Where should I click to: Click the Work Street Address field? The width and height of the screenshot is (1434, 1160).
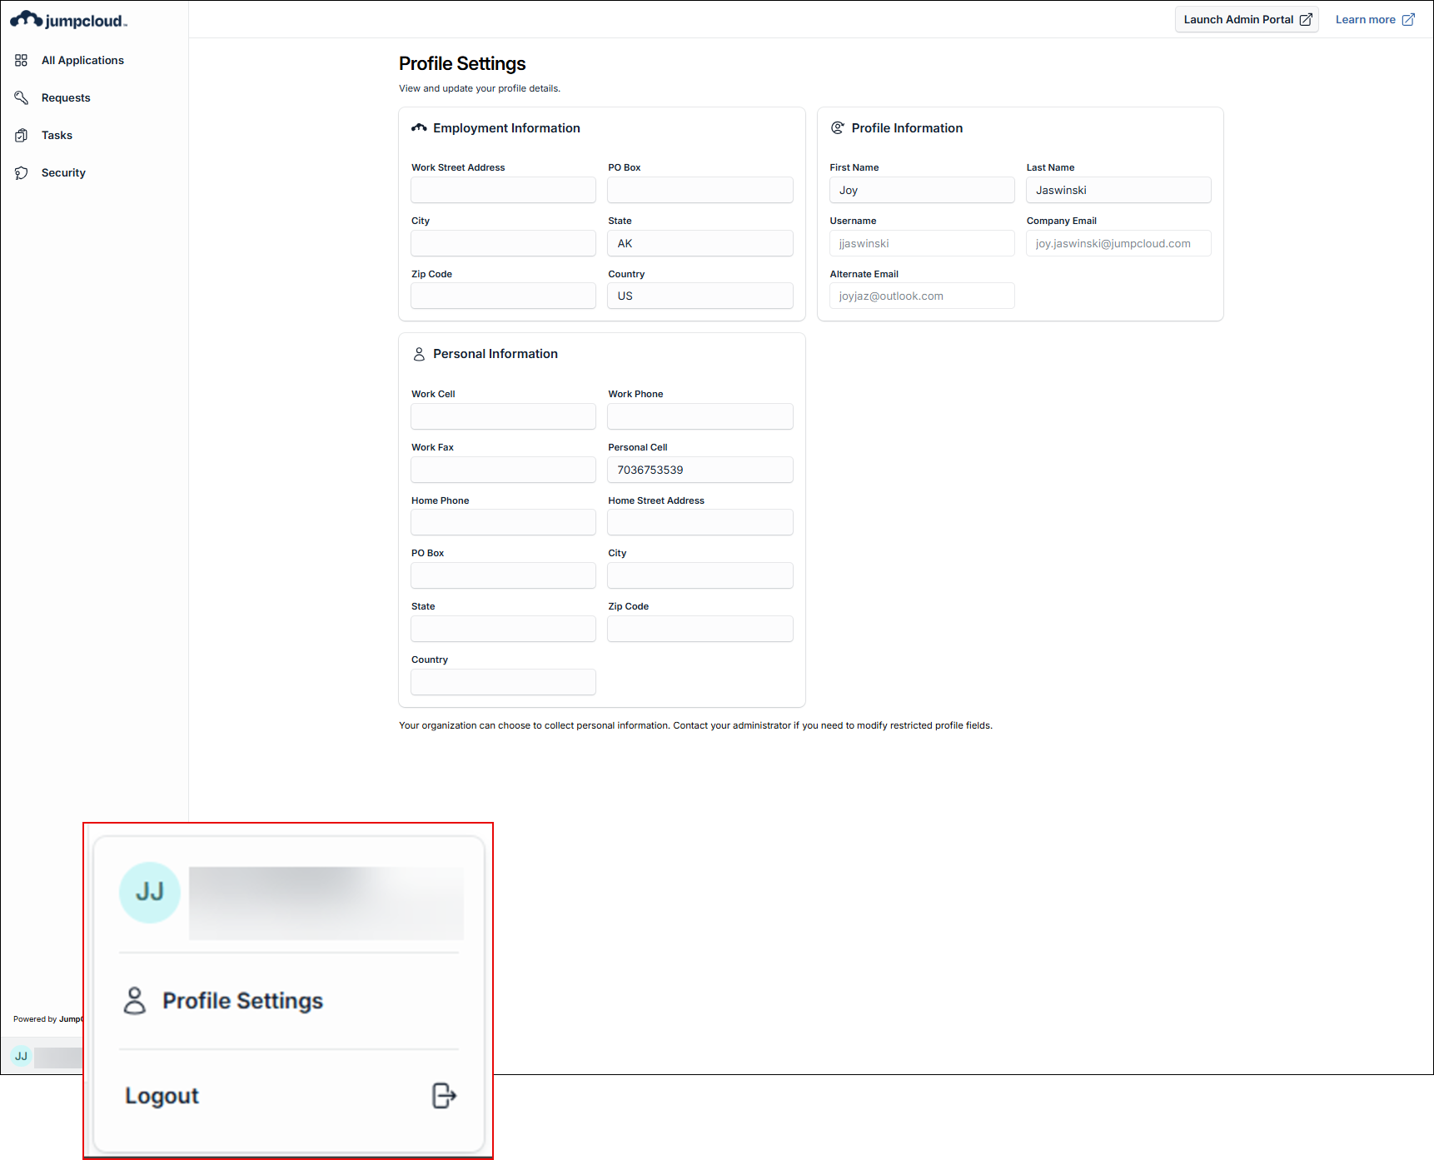[x=503, y=190]
